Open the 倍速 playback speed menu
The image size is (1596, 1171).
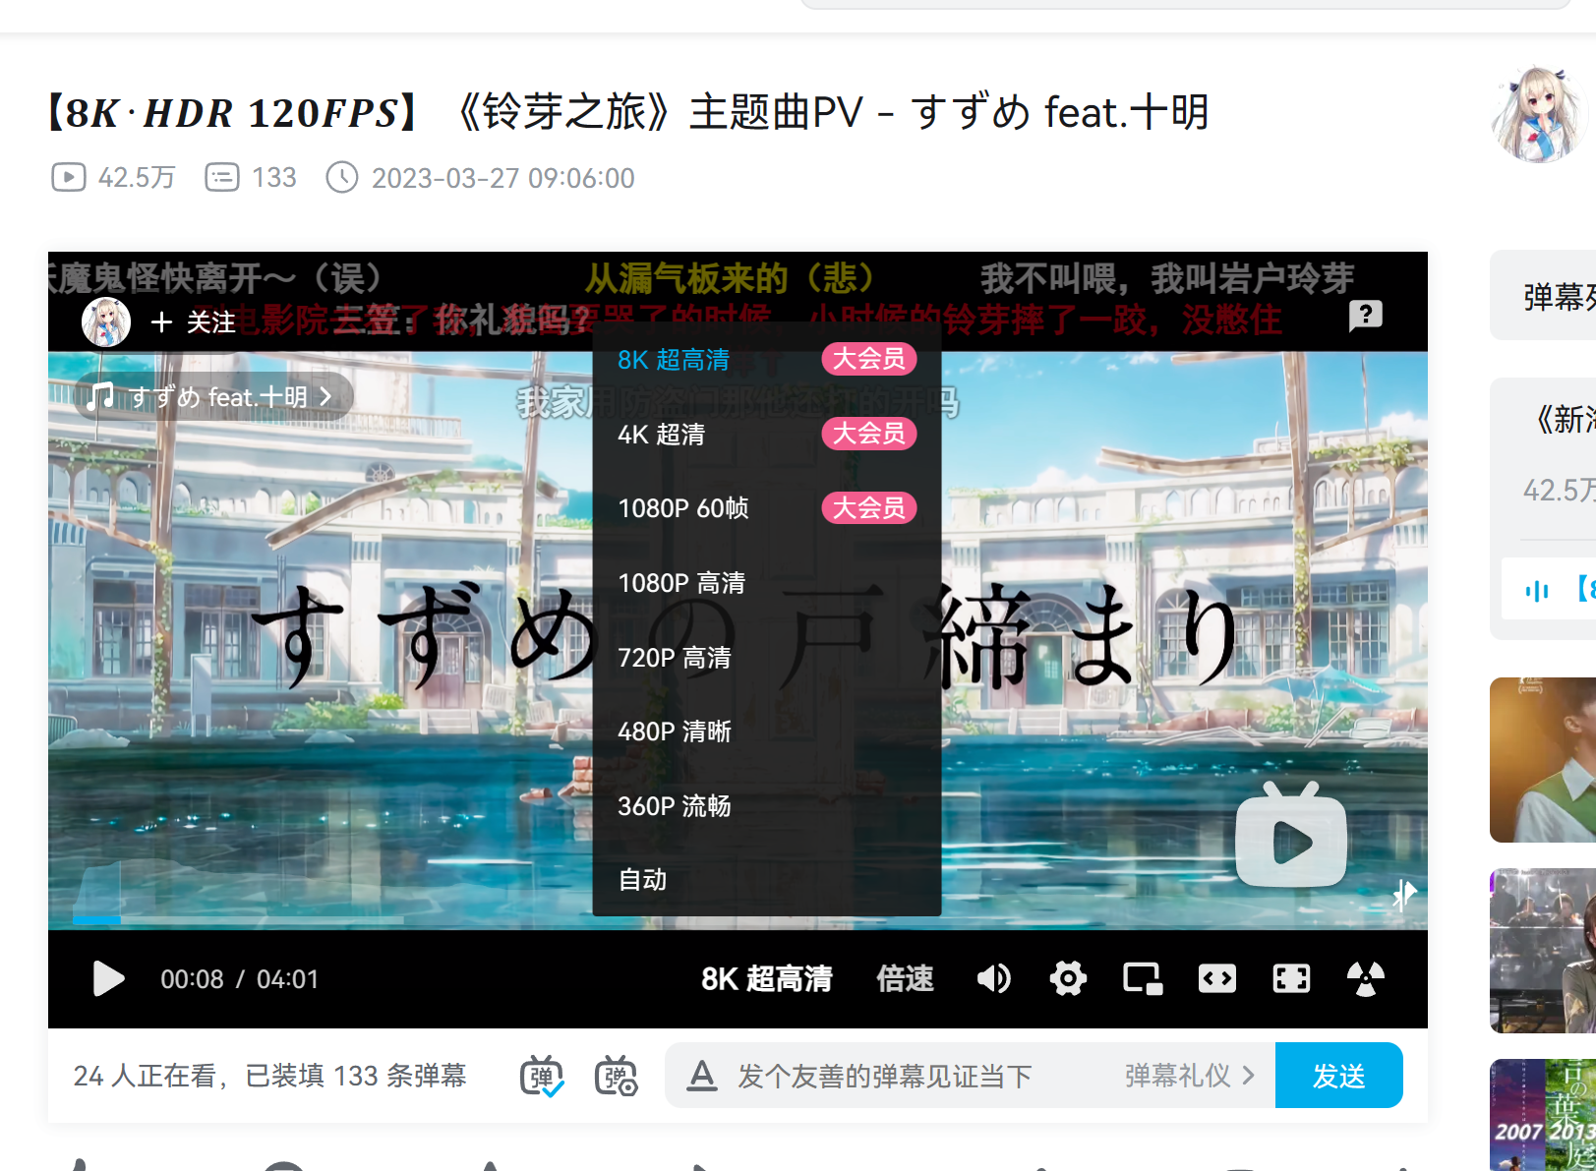[x=905, y=979]
